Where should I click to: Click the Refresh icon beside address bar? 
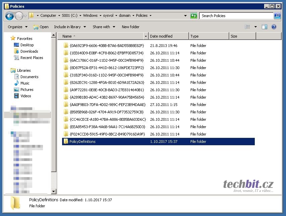(x=194, y=16)
